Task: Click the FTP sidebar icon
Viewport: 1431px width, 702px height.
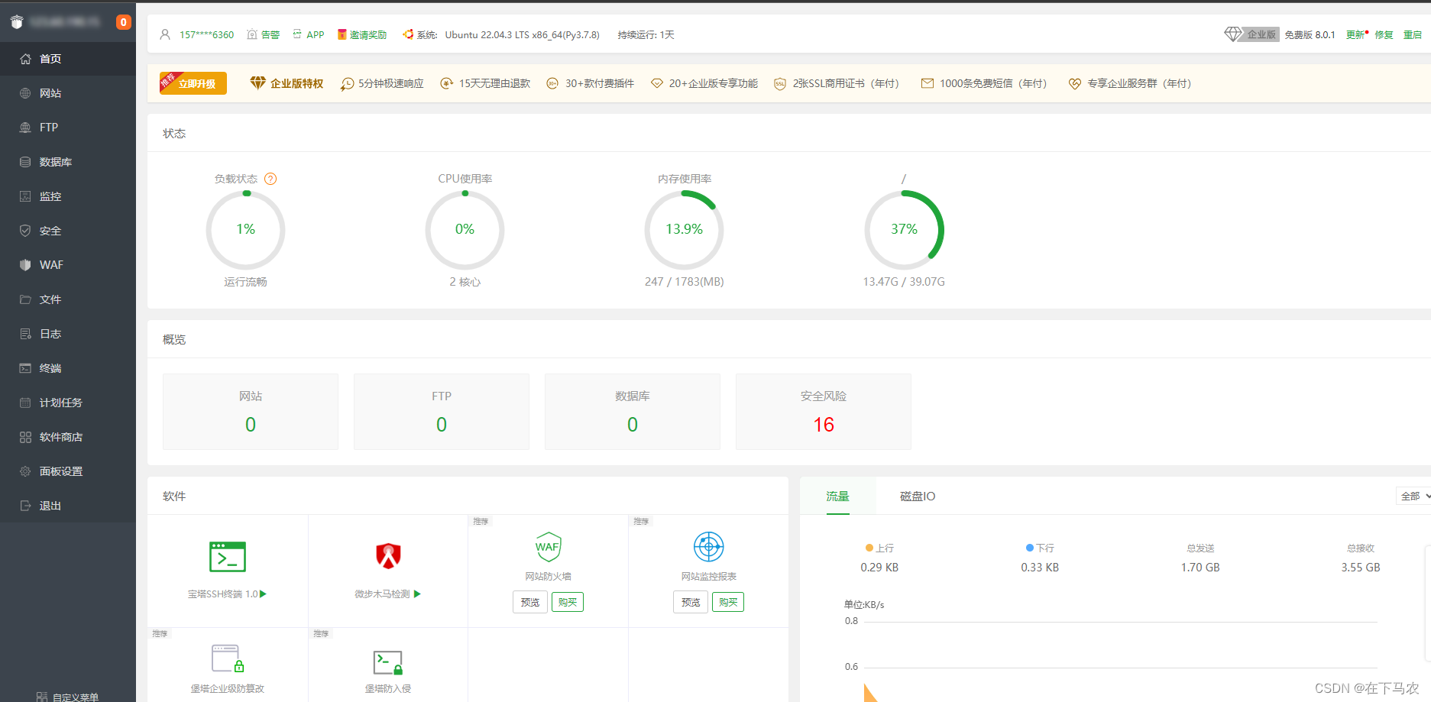Action: (x=25, y=128)
